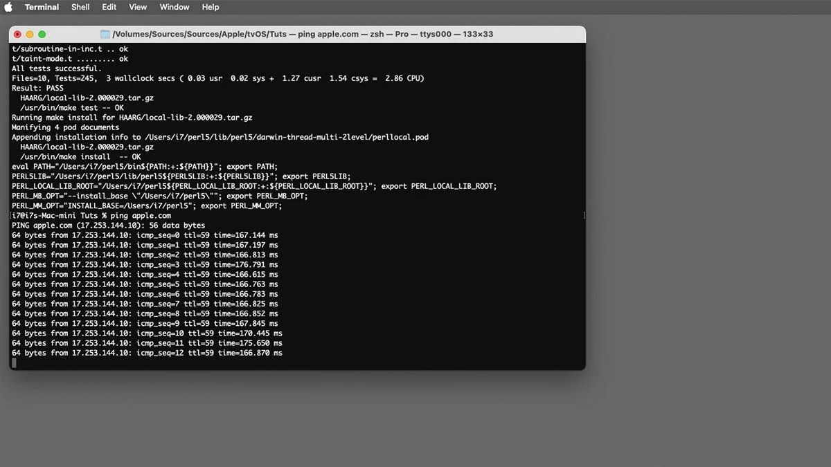This screenshot has height=467, width=831.
Task: Click the icmp_seq=8 ping reply line
Action: pos(145,313)
